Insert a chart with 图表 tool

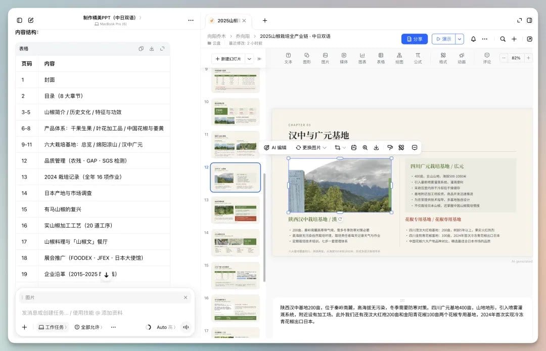(362, 58)
